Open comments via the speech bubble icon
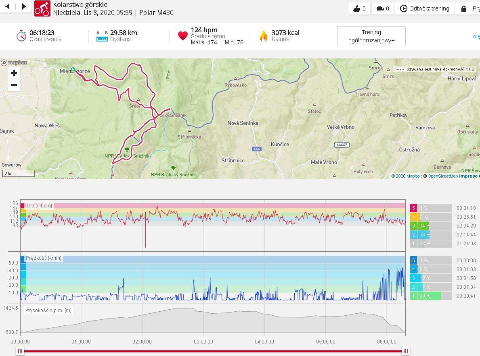 click(382, 8)
